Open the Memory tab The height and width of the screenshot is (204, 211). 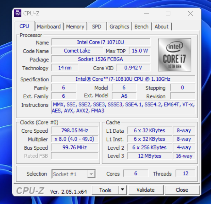coord(75,27)
